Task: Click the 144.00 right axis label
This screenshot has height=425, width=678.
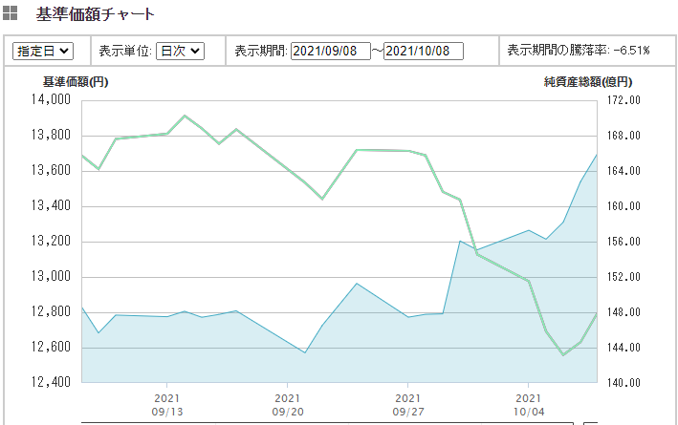Action: point(623,348)
